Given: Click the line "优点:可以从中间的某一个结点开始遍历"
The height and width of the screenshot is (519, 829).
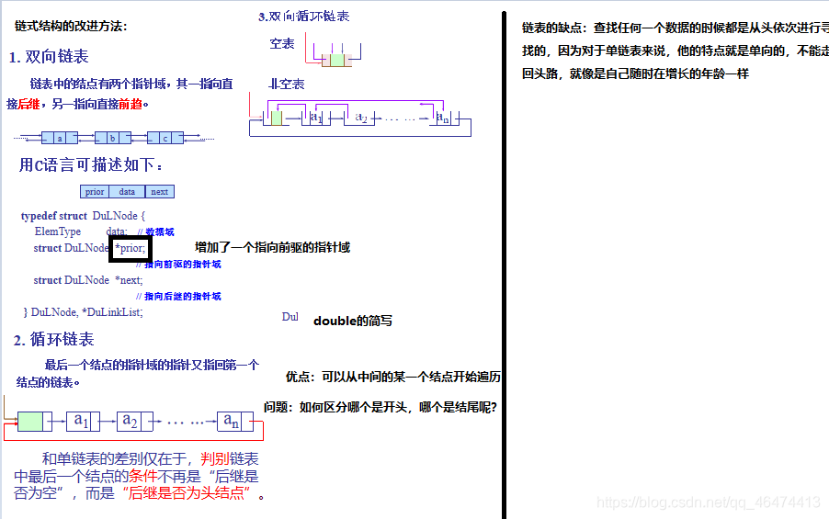Looking at the screenshot, I should pyautogui.click(x=392, y=377).
